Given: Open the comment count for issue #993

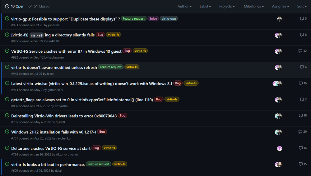Looking at the screenshot, I should (303, 18).
